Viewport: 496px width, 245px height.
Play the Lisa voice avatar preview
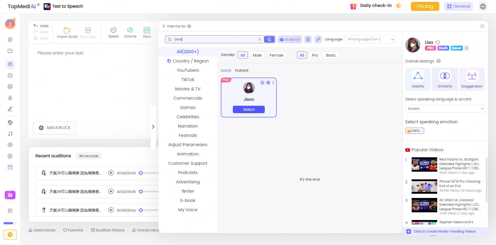413,45
